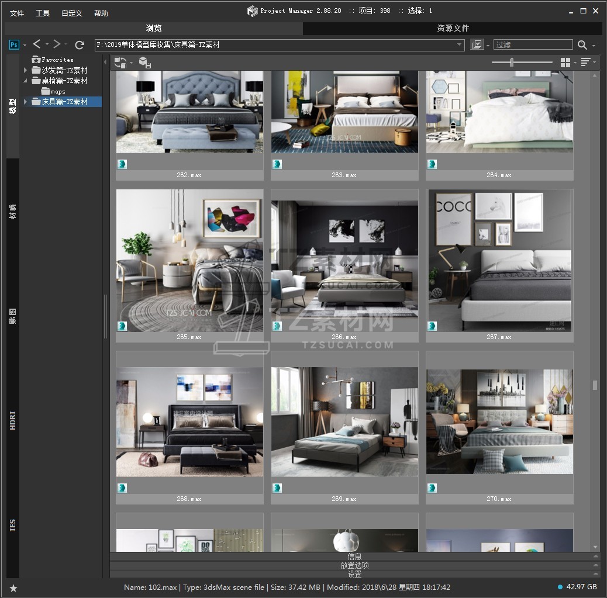This screenshot has width=607, height=598.
Task: Open the sort order options icon
Action: 585,63
